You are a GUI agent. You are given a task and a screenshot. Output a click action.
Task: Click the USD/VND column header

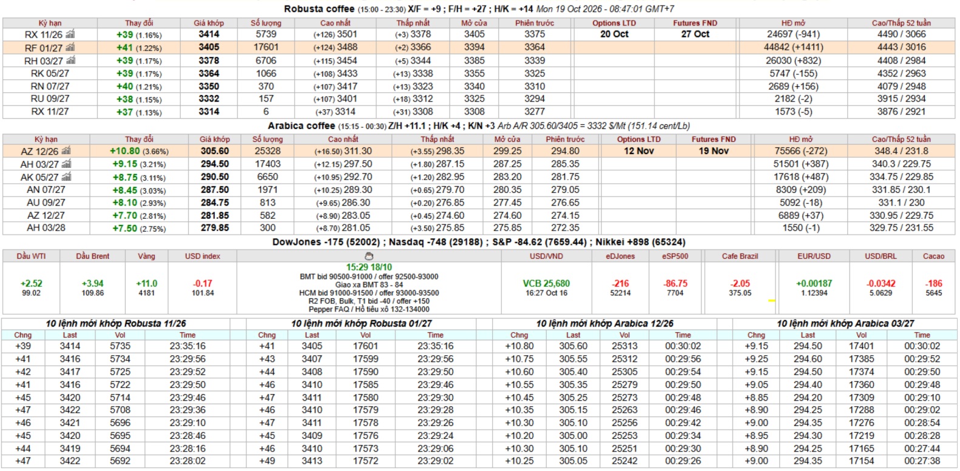coord(546,256)
